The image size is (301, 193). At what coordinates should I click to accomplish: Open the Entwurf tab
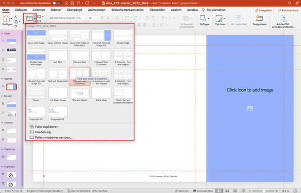coord(56,10)
